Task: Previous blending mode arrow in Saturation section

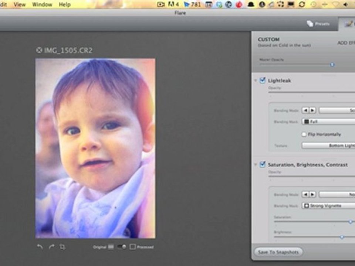Action: (x=305, y=195)
